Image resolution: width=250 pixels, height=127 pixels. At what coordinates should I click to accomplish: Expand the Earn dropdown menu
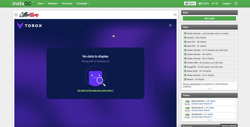tap(42, 3)
